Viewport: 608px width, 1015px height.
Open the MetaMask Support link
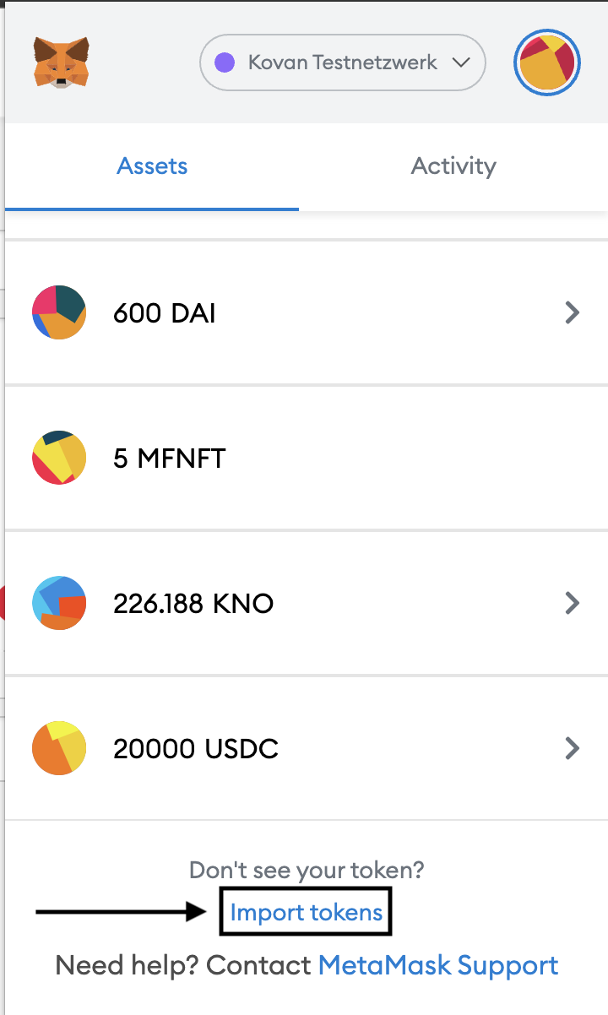point(438,965)
